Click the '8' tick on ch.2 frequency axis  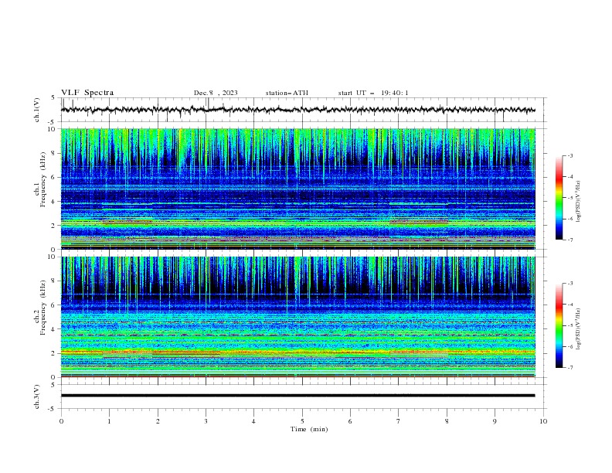(x=53, y=281)
